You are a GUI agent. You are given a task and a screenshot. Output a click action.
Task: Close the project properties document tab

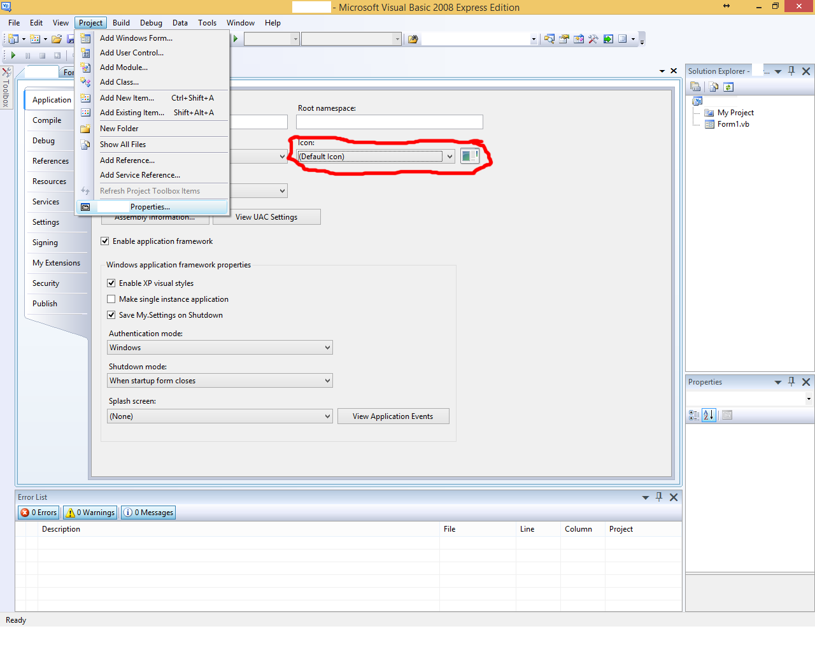point(674,71)
